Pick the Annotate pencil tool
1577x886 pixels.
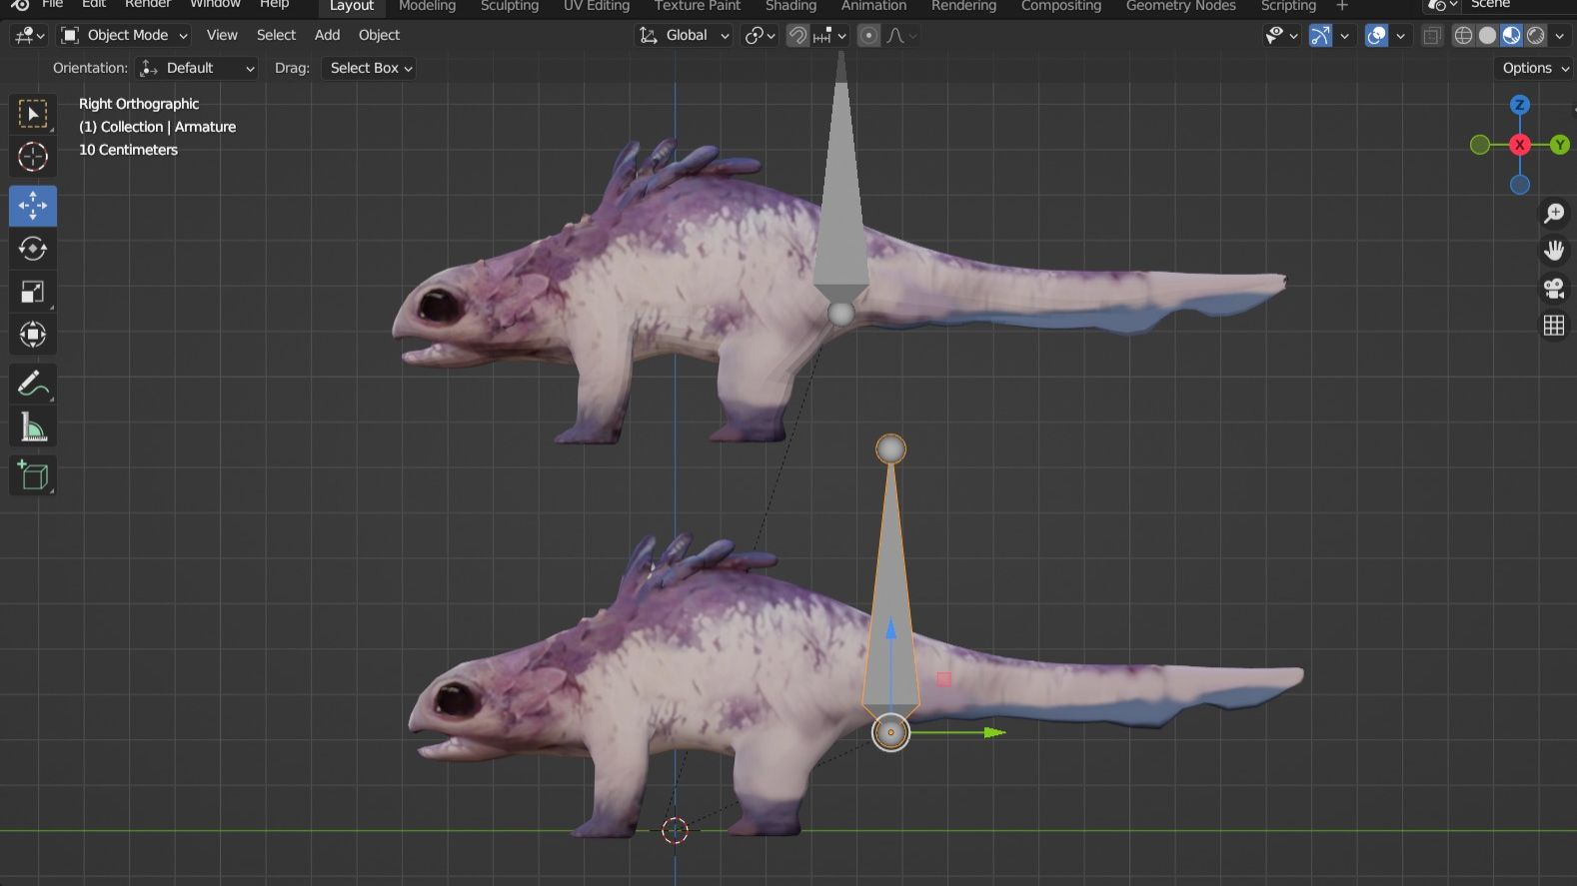pyautogui.click(x=32, y=384)
